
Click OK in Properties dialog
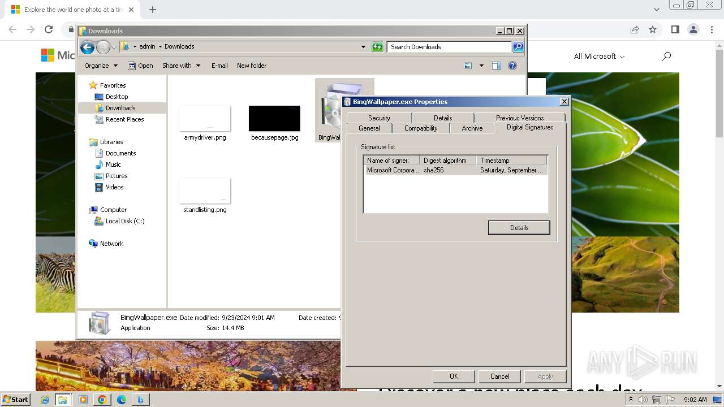click(x=454, y=376)
